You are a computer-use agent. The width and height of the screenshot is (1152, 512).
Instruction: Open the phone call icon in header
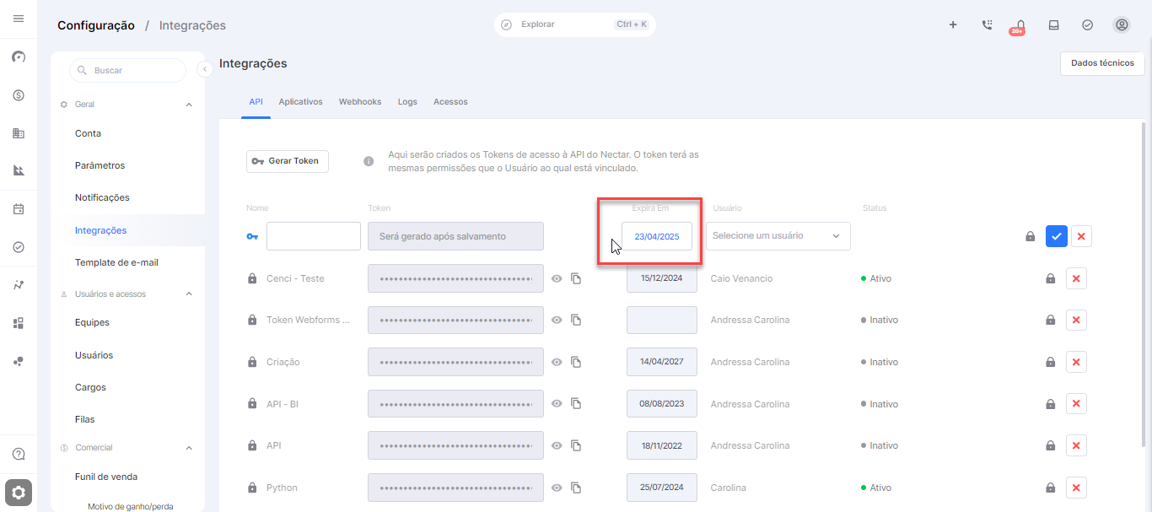(987, 25)
